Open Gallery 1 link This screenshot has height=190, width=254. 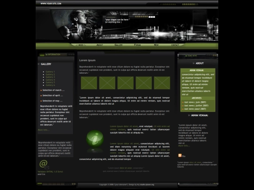coord(50,72)
